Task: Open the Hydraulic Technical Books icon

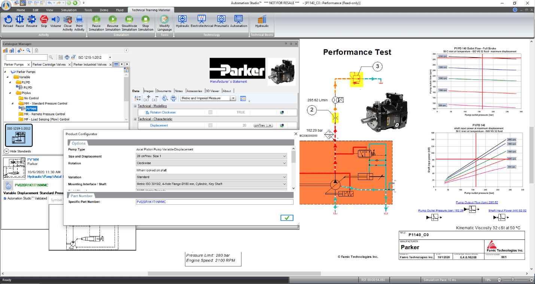Action: pyautogui.click(x=262, y=21)
